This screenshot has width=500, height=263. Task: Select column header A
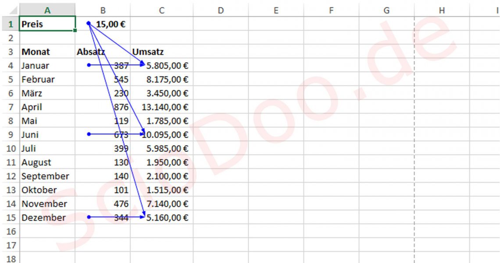[47, 10]
